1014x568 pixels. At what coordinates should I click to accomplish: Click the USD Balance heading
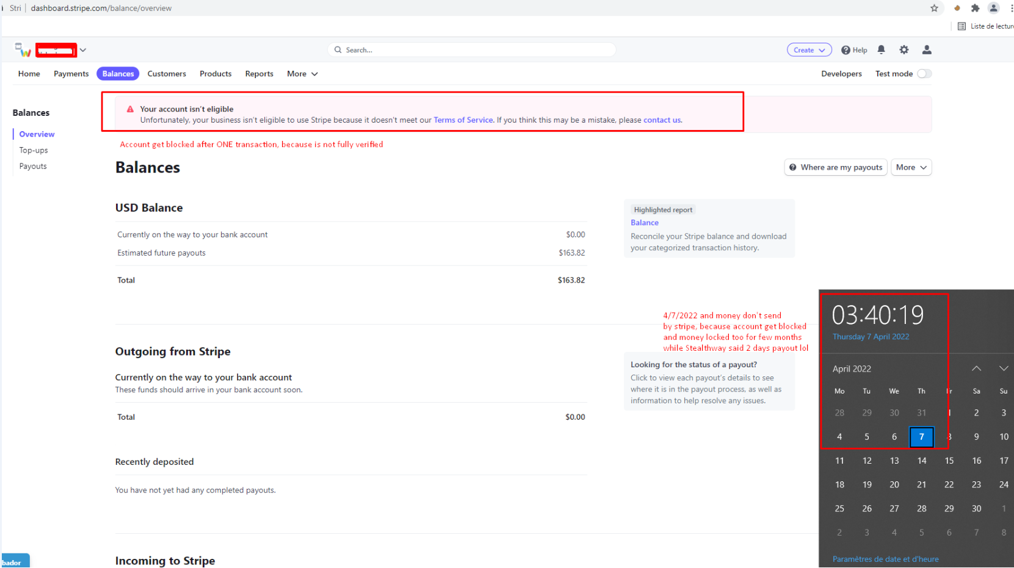(149, 208)
